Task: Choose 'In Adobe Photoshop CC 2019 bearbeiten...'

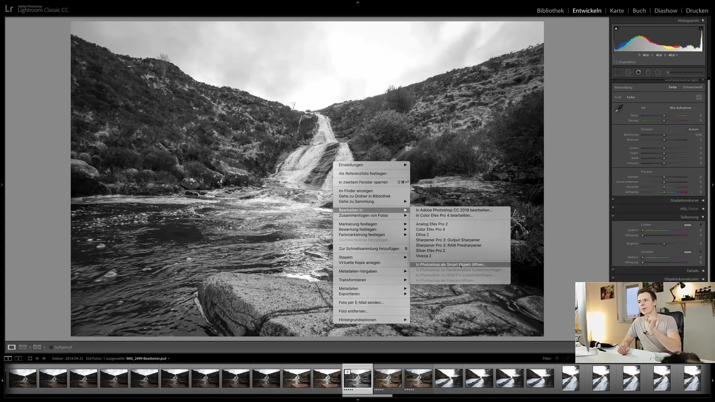Action: pyautogui.click(x=460, y=210)
